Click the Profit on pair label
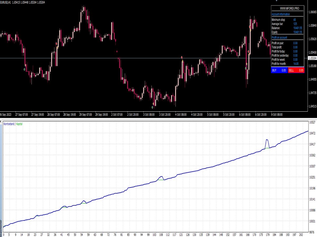317x237 pixels. [278, 43]
